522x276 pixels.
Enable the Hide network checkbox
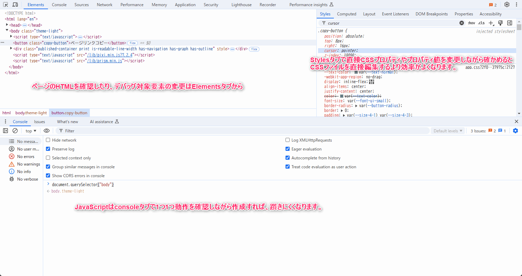(x=48, y=140)
